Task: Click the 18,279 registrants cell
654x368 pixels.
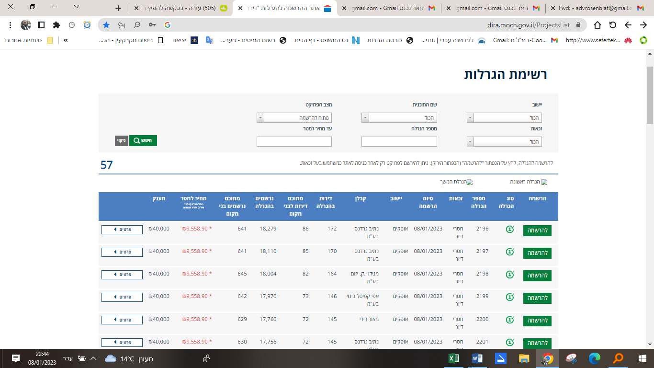Action: (x=268, y=229)
